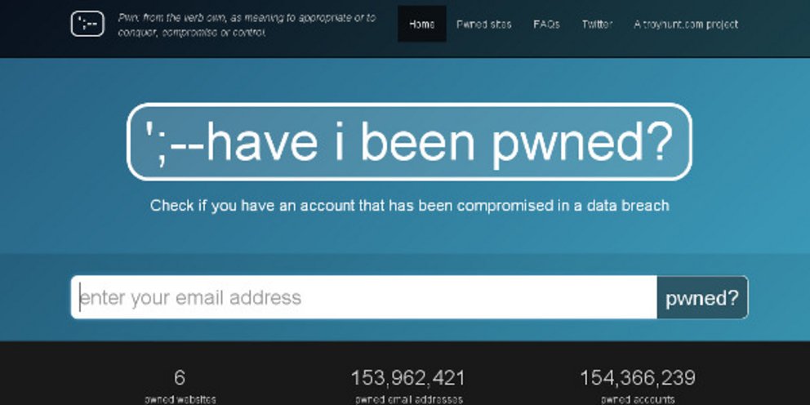This screenshot has height=405, width=810.
Task: Click the 153,962,421 statistic
Action: coord(408,377)
